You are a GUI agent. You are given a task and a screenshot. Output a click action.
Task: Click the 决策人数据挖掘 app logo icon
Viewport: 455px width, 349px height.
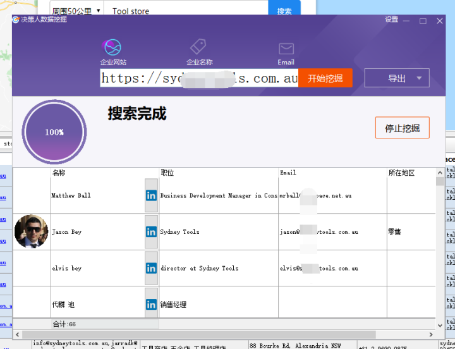(x=16, y=20)
